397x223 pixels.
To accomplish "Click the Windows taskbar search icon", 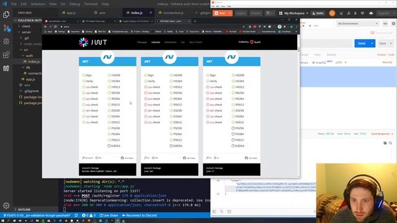I will click(8, 221).
